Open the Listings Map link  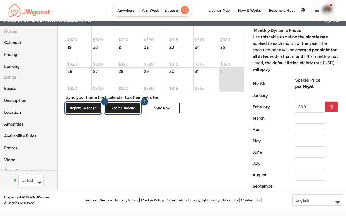(219, 10)
